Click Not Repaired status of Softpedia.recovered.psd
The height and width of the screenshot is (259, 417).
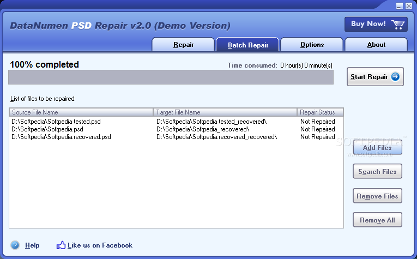(x=318, y=137)
